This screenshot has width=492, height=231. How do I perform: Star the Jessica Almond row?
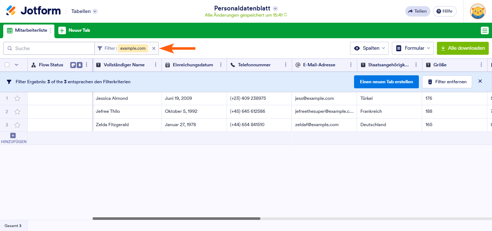(x=17, y=98)
